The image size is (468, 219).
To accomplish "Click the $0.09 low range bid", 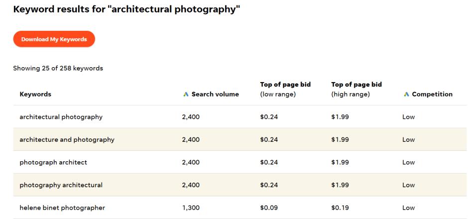I will click(267, 208).
